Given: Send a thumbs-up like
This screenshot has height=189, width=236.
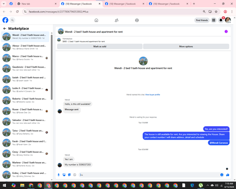Looking at the screenshot, I should tap(228, 175).
